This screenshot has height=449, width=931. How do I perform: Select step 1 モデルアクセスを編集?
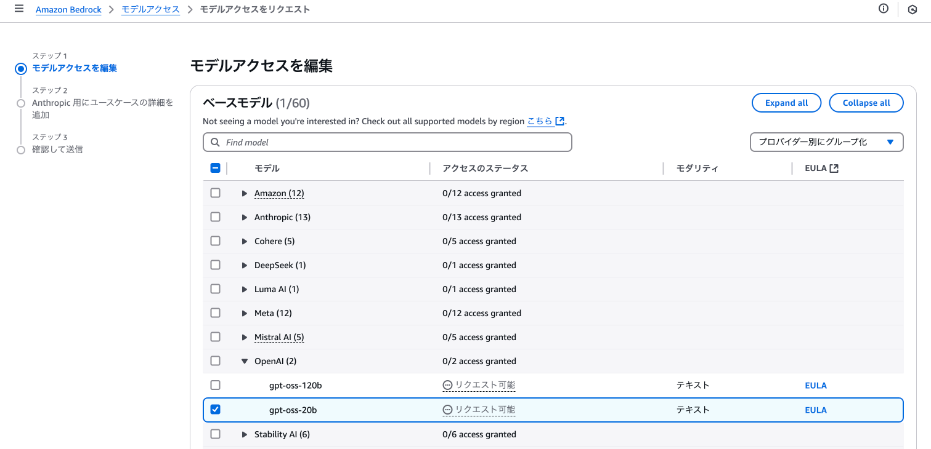point(75,68)
